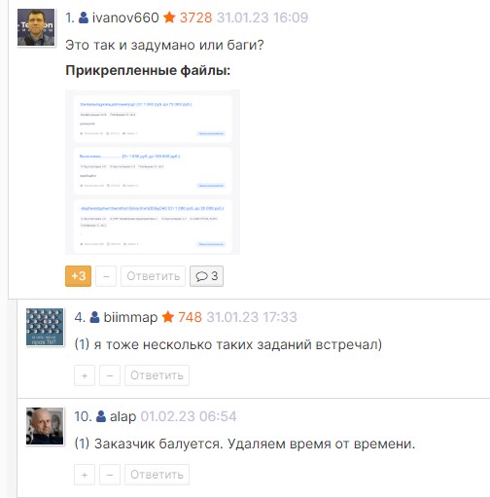
Task: Click the orange star next to 748
Action: click(x=168, y=317)
